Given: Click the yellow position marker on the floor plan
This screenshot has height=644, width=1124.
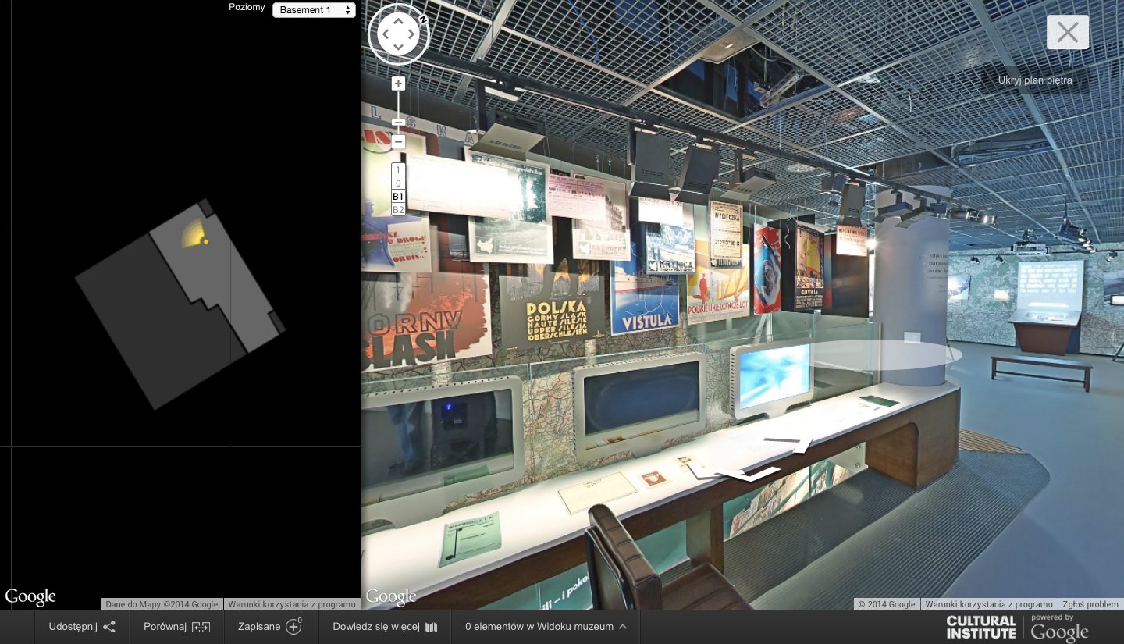Looking at the screenshot, I should click(205, 241).
